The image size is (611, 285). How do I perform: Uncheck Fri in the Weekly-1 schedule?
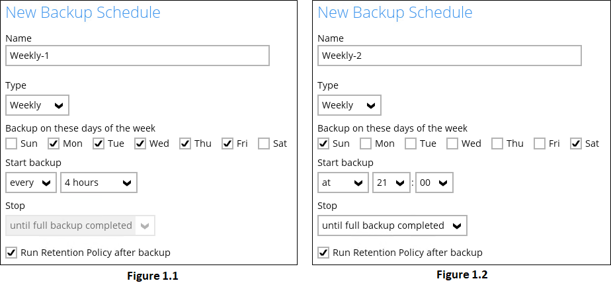point(227,144)
